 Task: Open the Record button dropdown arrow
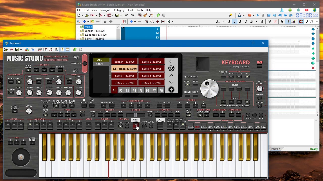point(253,15)
